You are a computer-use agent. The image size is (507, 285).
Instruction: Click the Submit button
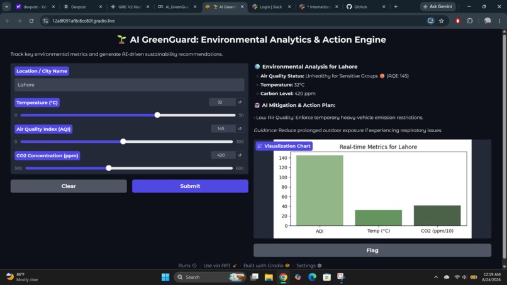tap(190, 186)
